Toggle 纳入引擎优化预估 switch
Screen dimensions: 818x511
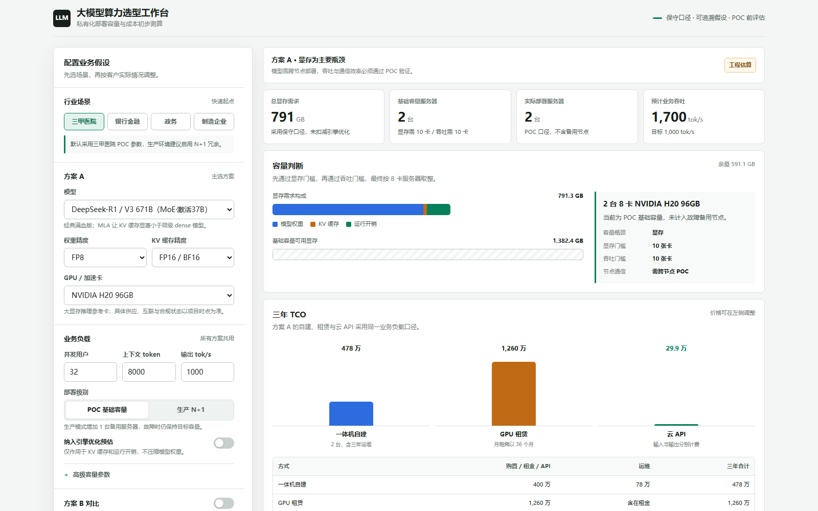(224, 443)
